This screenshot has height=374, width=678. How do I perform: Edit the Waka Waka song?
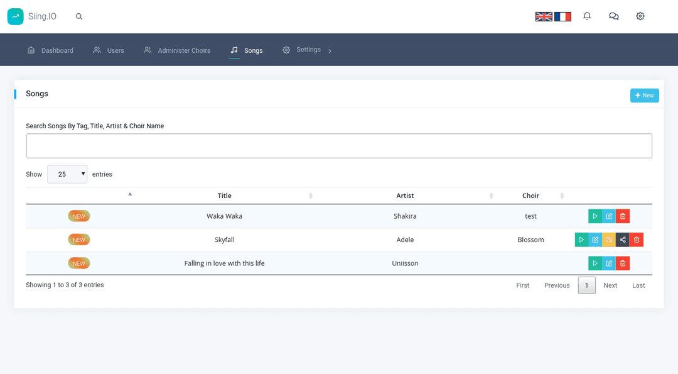[x=609, y=216]
